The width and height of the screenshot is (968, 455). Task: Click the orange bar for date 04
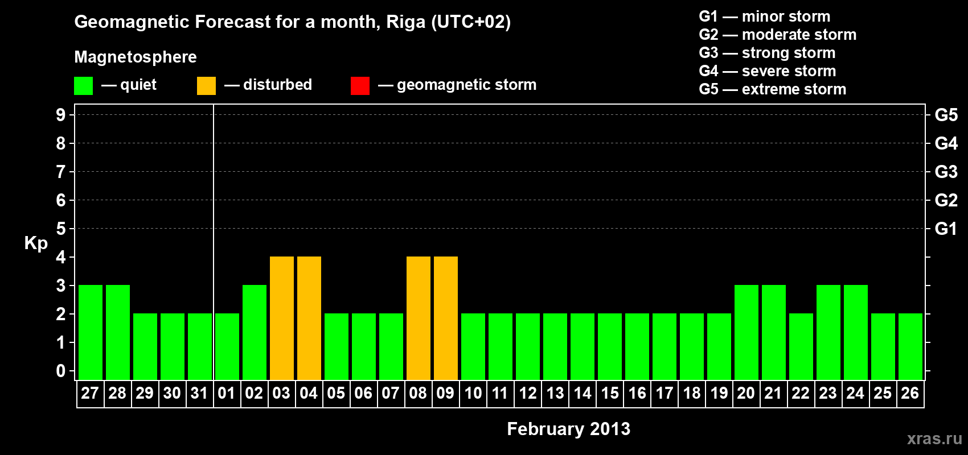tap(309, 318)
